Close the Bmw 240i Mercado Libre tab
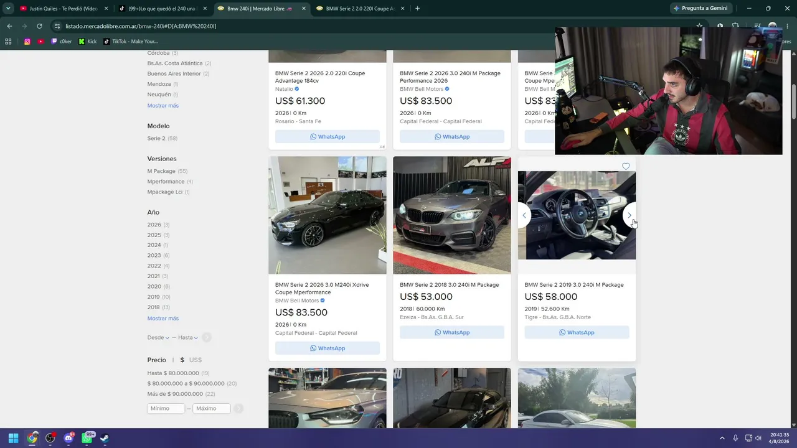Screen dimensions: 797x448 (x=304, y=9)
